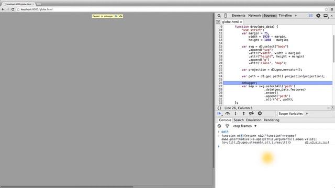Viewport: 335px width, 188px height.
Task: Step over from the Paused in debugger overlay
Action: coord(121,16)
